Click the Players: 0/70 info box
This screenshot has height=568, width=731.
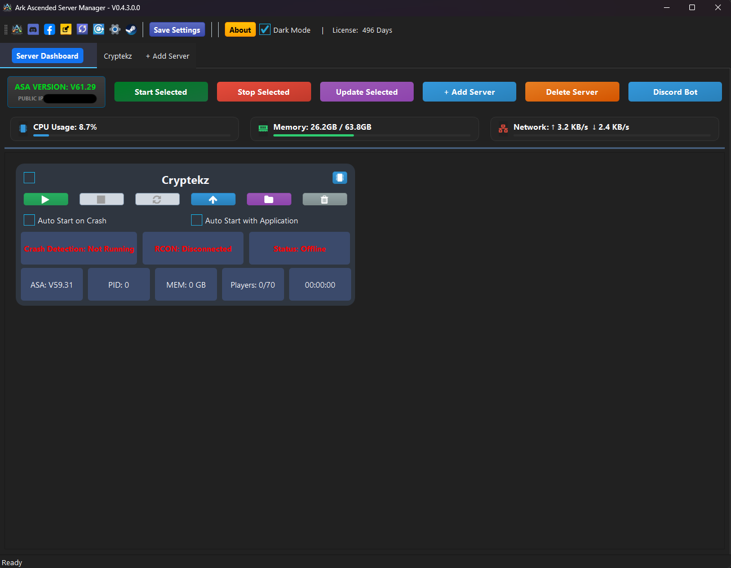click(253, 284)
